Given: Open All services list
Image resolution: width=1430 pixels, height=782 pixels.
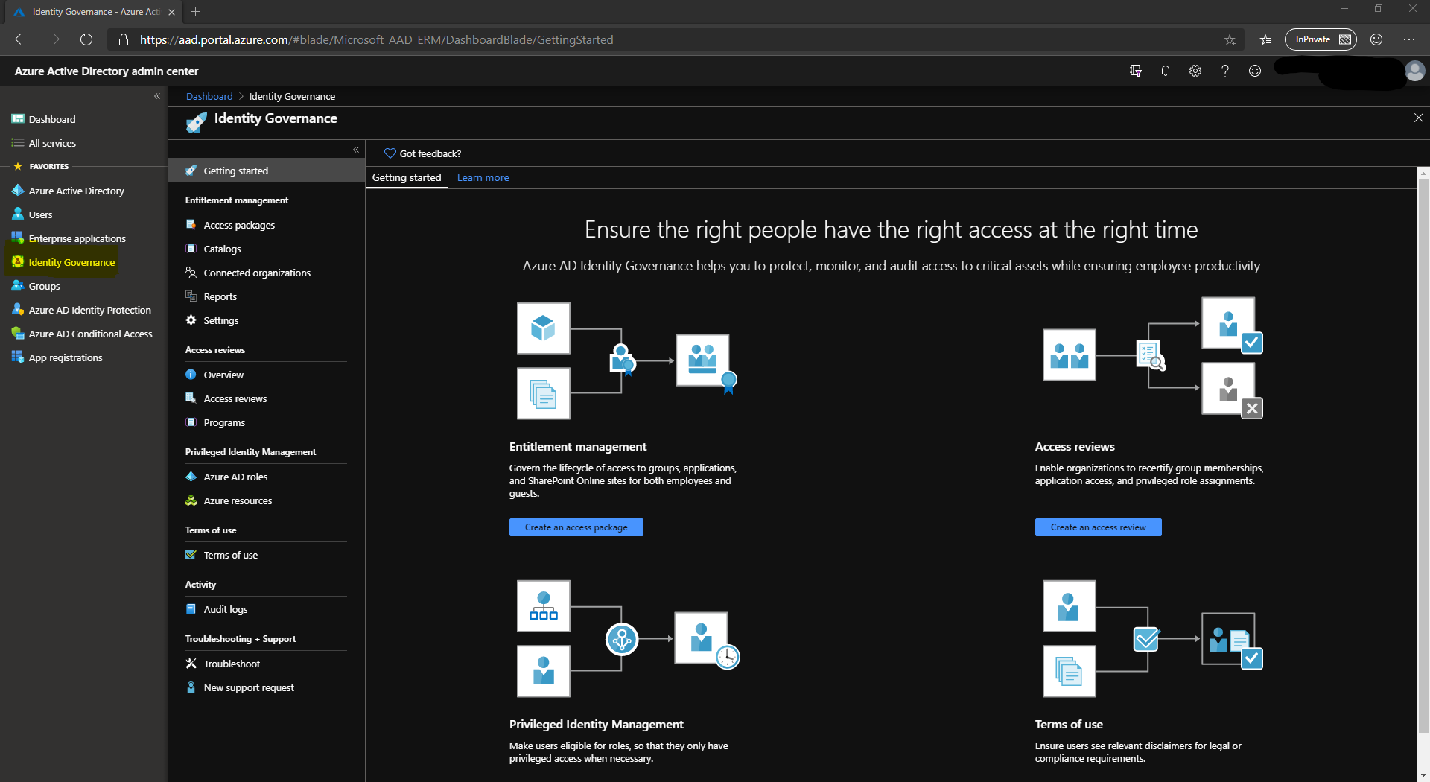Looking at the screenshot, I should click(x=43, y=143).
